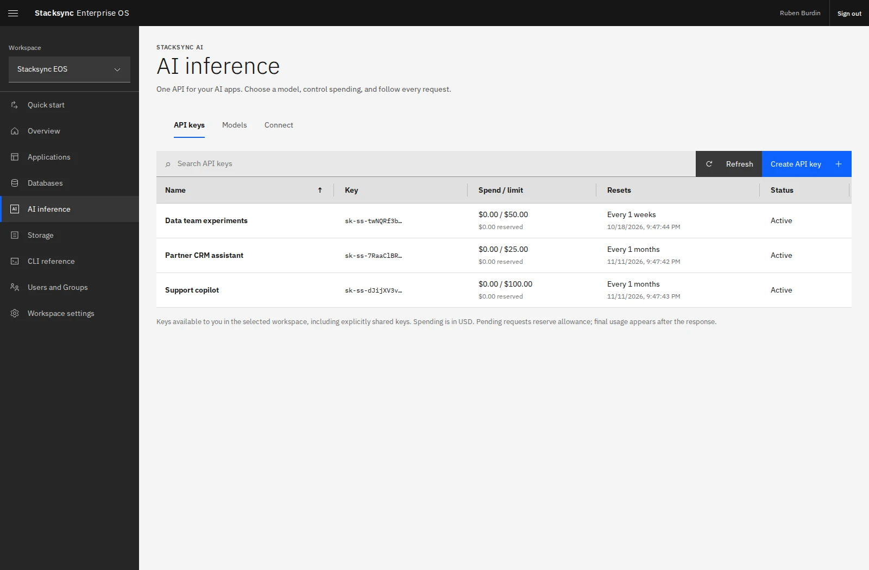Click Sign out link

(x=849, y=13)
